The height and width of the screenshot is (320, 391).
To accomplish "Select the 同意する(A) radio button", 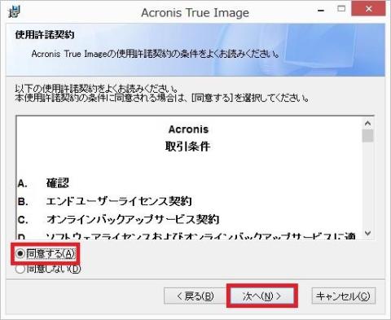I will [x=45, y=254].
